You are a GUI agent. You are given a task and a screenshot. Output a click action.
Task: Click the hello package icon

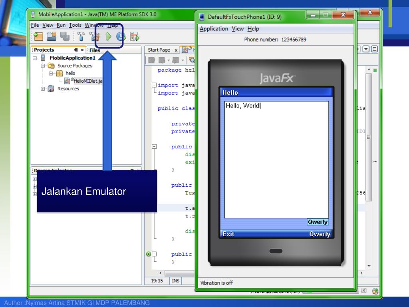point(60,73)
